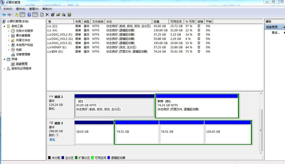Select the WINXP (E:) volume row
Screen dimensions: 285x164
(x=130, y=47)
